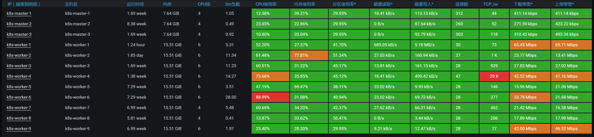Sort by the 运行时间 column header
This screenshot has height=137, width=594.
pos(135,4)
